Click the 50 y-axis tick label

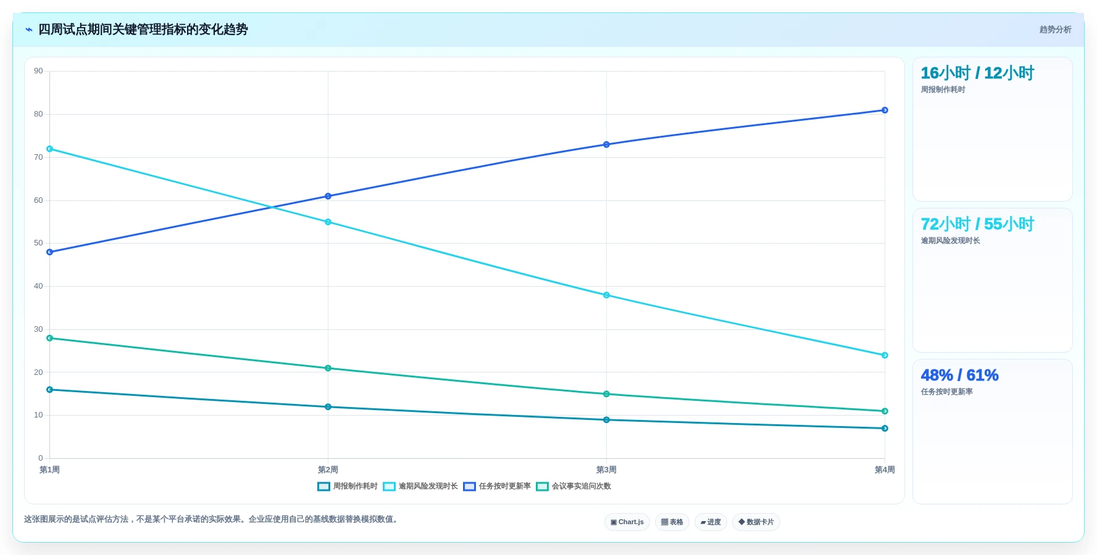pyautogui.click(x=39, y=243)
